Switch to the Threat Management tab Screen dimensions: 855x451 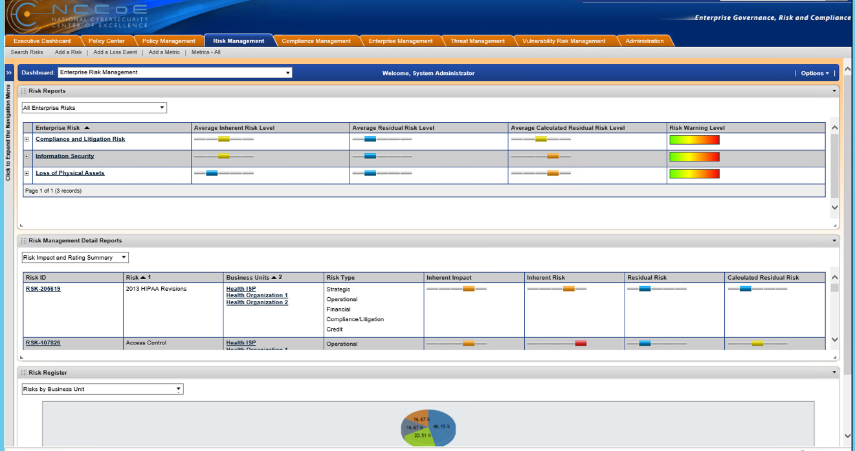(477, 41)
